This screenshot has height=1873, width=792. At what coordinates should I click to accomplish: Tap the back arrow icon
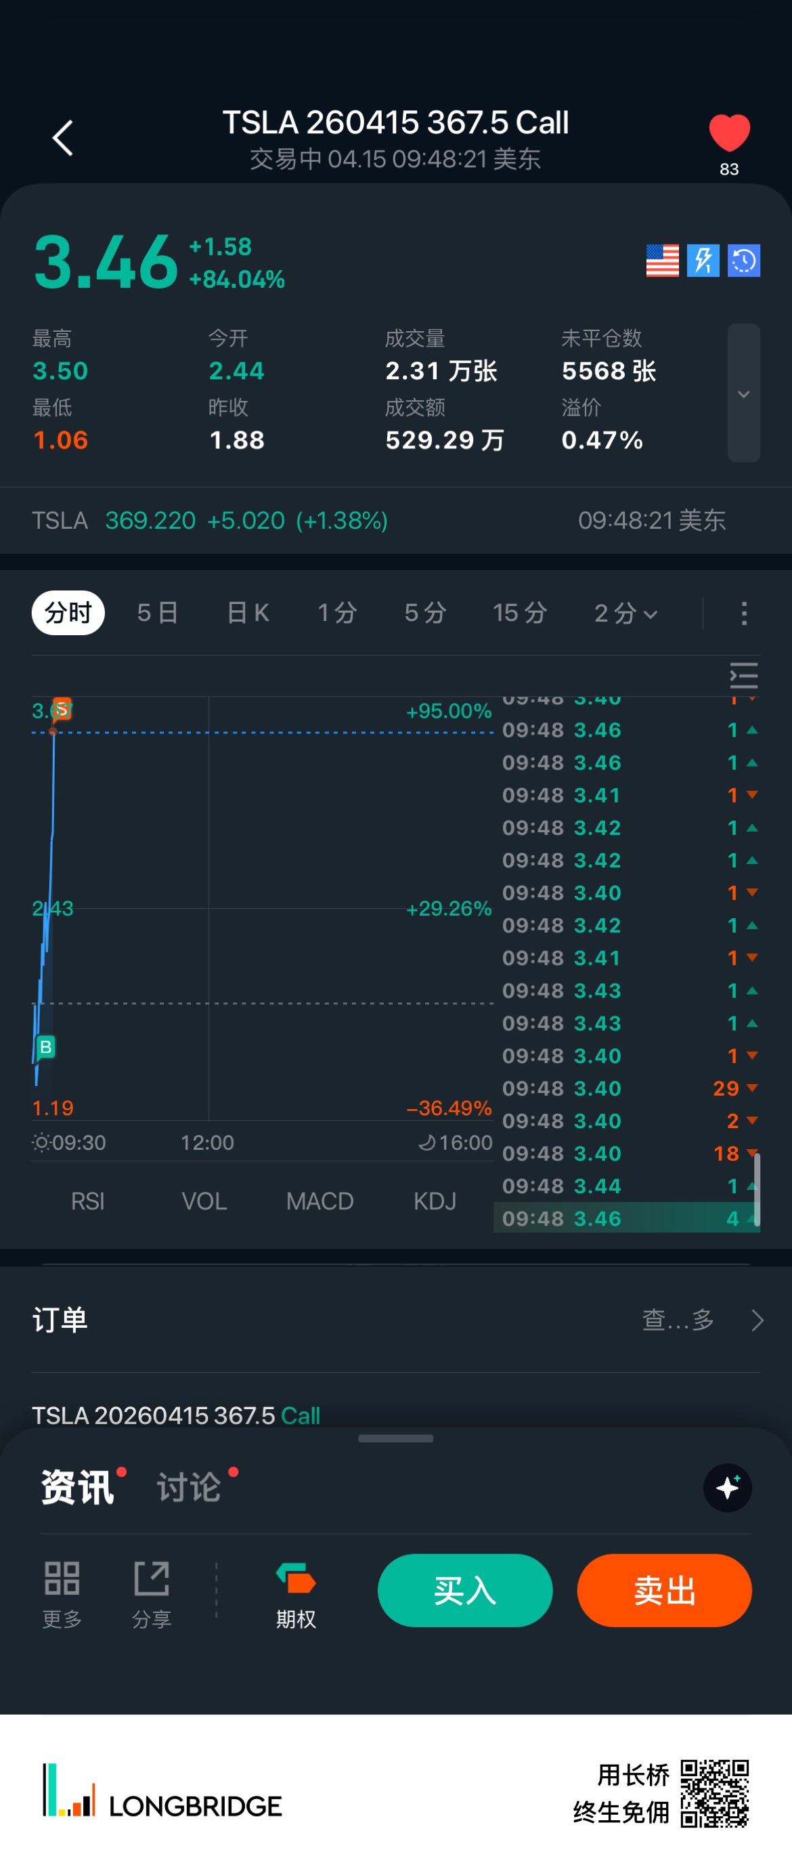63,138
